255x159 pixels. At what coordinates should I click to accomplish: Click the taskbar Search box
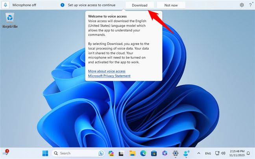coord(78,153)
